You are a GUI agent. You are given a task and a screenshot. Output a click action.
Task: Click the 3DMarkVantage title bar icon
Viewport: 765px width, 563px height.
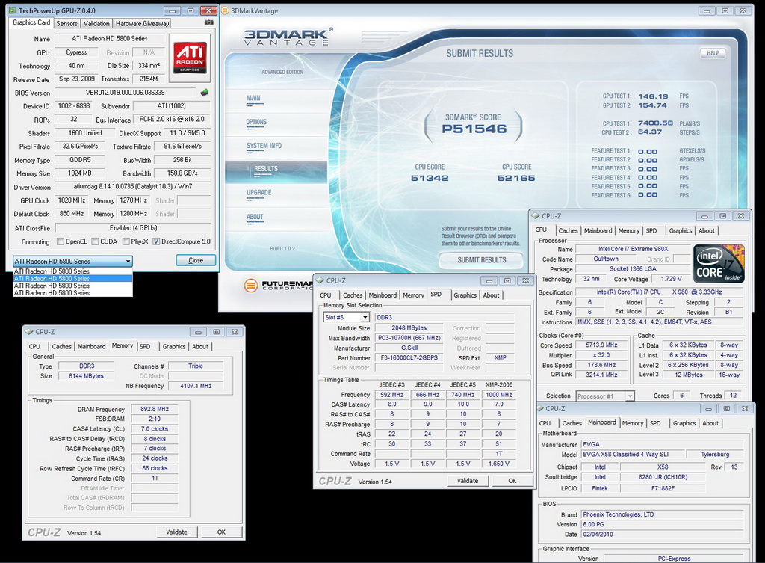click(225, 10)
